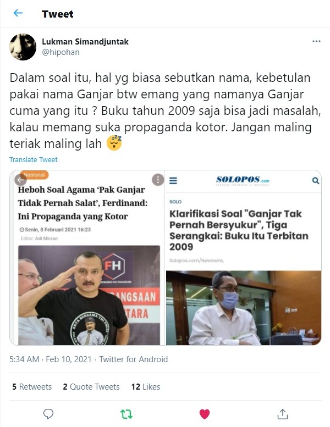
Task: Open the Solopos hamburger menu icon
Action: [x=173, y=181]
